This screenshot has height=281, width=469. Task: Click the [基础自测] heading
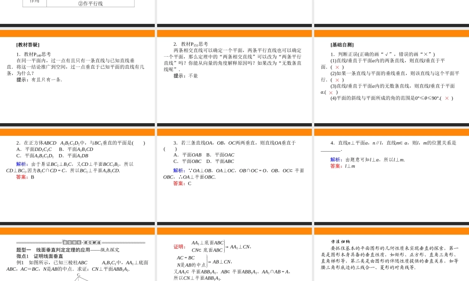click(x=342, y=45)
